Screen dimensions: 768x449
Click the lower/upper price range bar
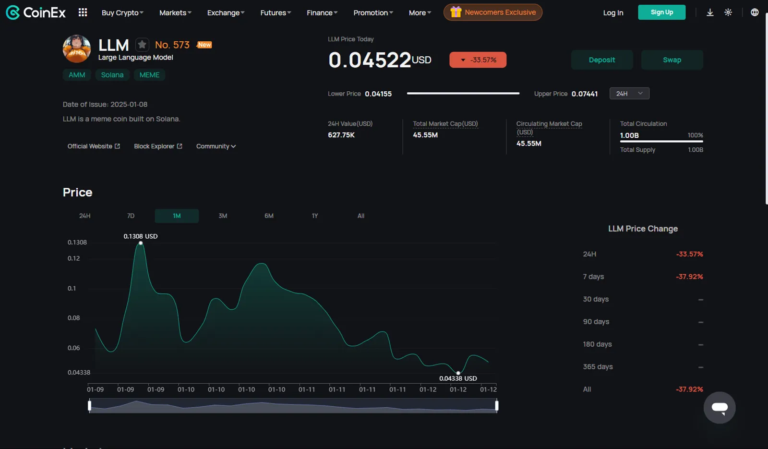click(x=463, y=93)
